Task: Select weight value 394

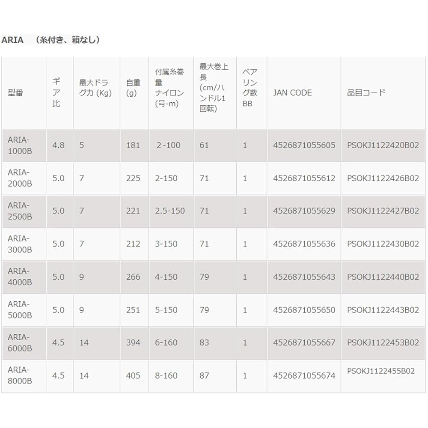Action: click(x=133, y=342)
